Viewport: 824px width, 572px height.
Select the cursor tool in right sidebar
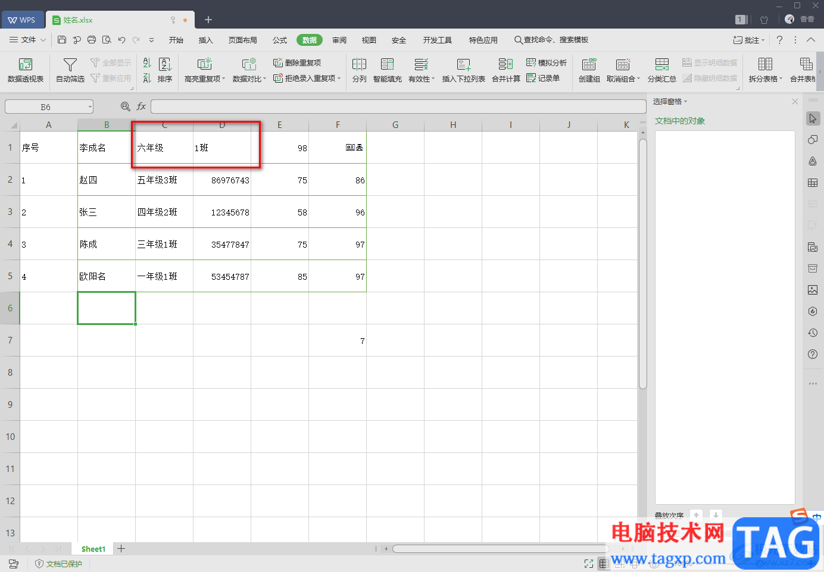coord(813,118)
